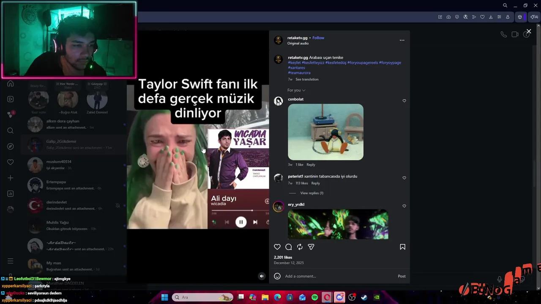Screen dimensions: 541x304
Task: Expand the For you comments sorting dropdown
Action: coord(296,90)
